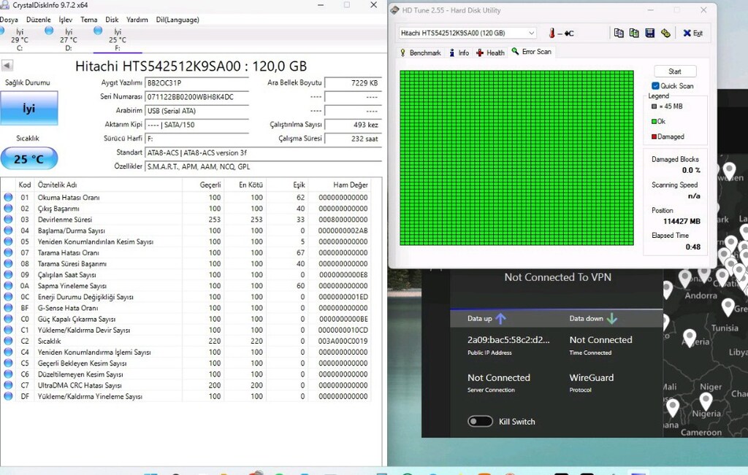This screenshot has height=475, width=748.
Task: Click the Start button in HD Tune
Action: tap(674, 72)
